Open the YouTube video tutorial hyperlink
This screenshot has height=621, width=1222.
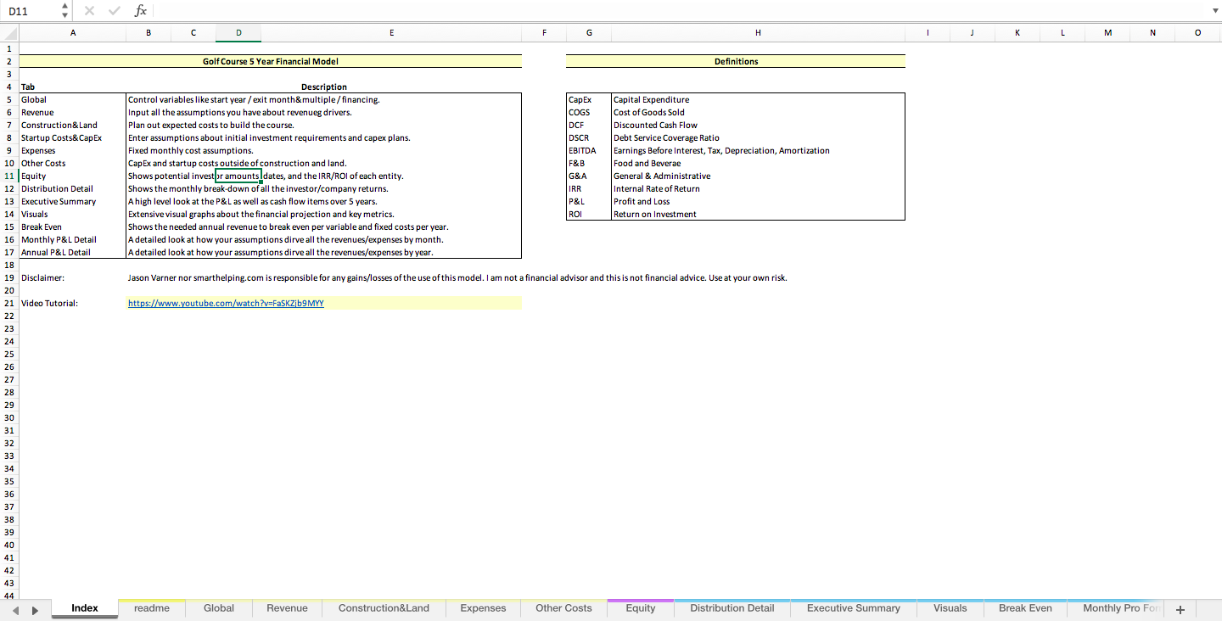[x=225, y=303]
